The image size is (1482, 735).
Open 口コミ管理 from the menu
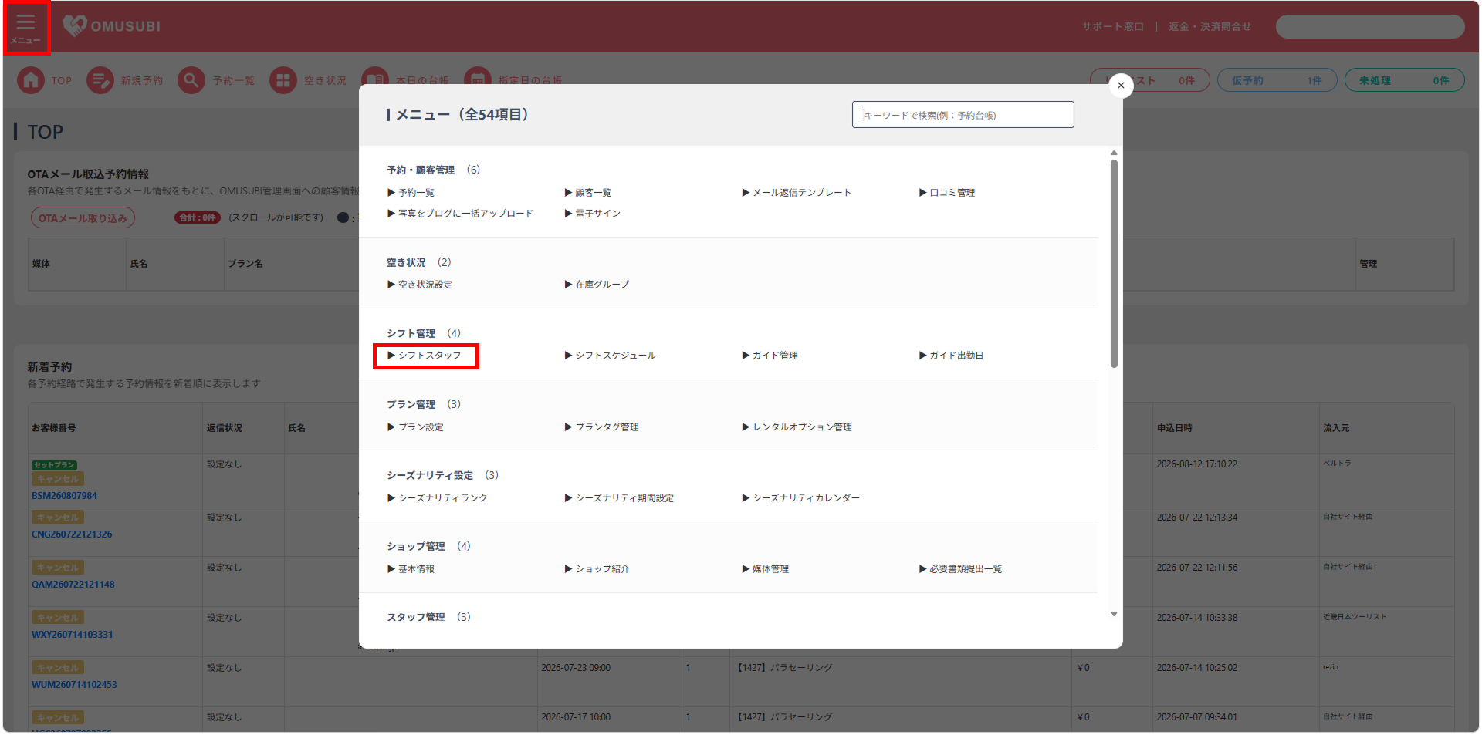pyautogui.click(x=947, y=193)
